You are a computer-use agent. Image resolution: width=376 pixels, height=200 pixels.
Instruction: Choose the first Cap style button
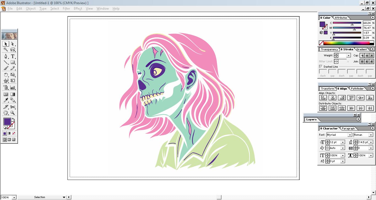pyautogui.click(x=363, y=55)
